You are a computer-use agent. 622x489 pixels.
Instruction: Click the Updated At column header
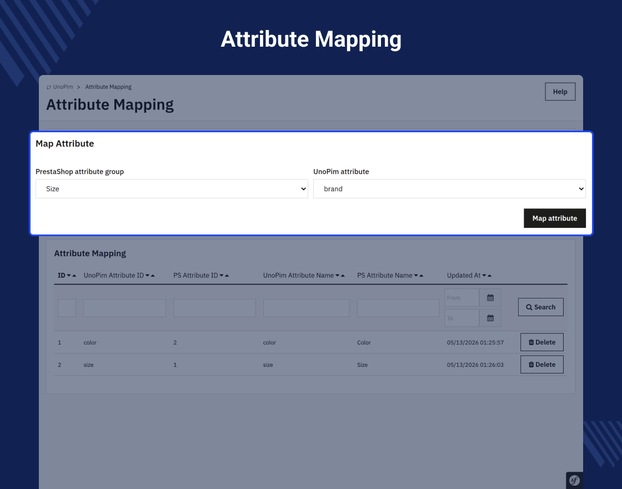coord(464,276)
